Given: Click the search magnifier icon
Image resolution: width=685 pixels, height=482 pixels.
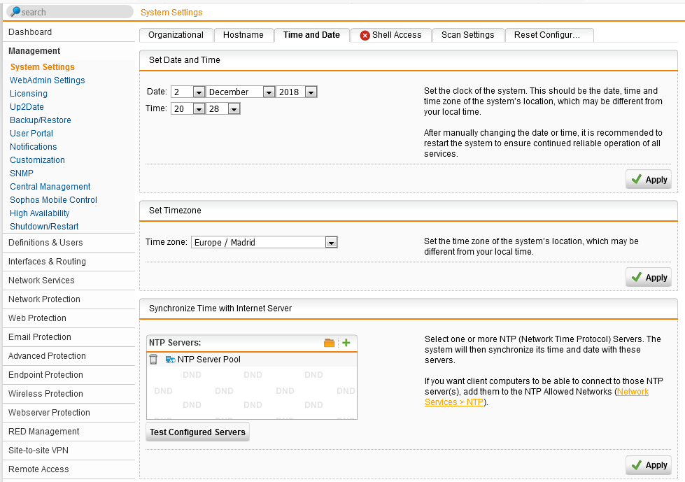Looking at the screenshot, I should click(x=15, y=12).
